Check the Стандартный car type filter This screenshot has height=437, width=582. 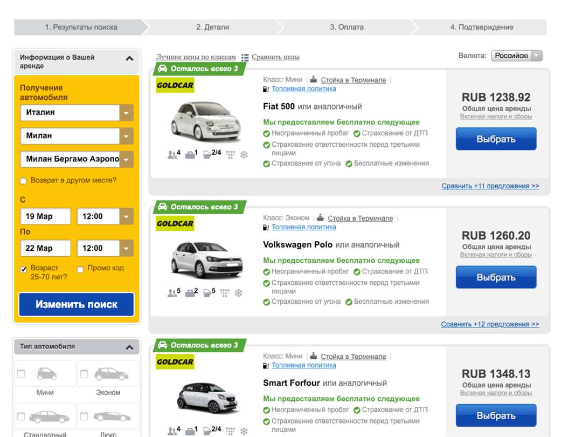[21, 416]
